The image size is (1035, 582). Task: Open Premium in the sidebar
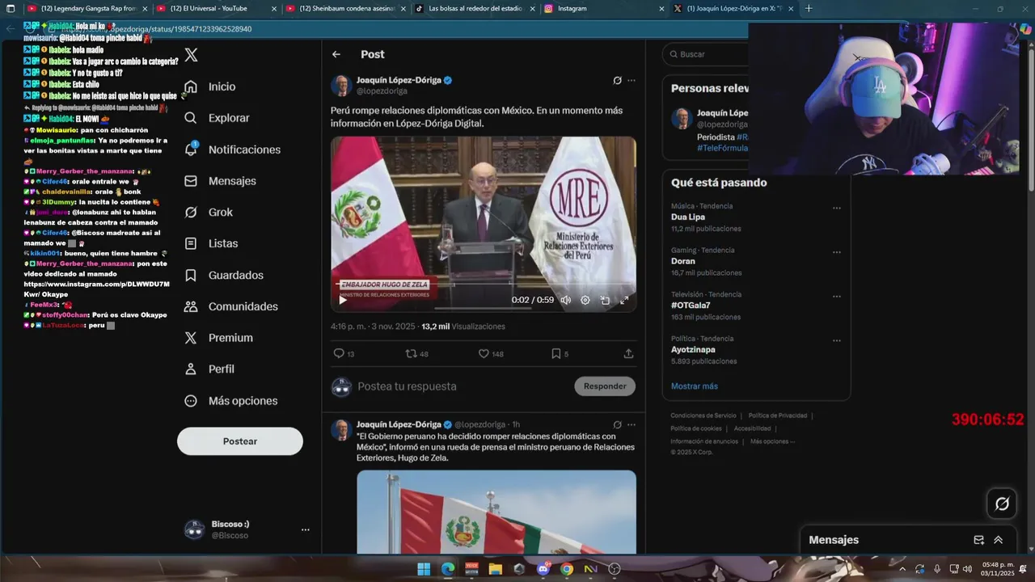point(218,338)
